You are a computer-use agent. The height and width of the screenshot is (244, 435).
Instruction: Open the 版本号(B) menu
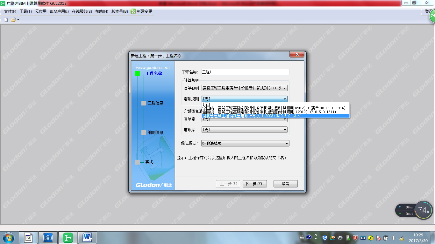tap(119, 11)
